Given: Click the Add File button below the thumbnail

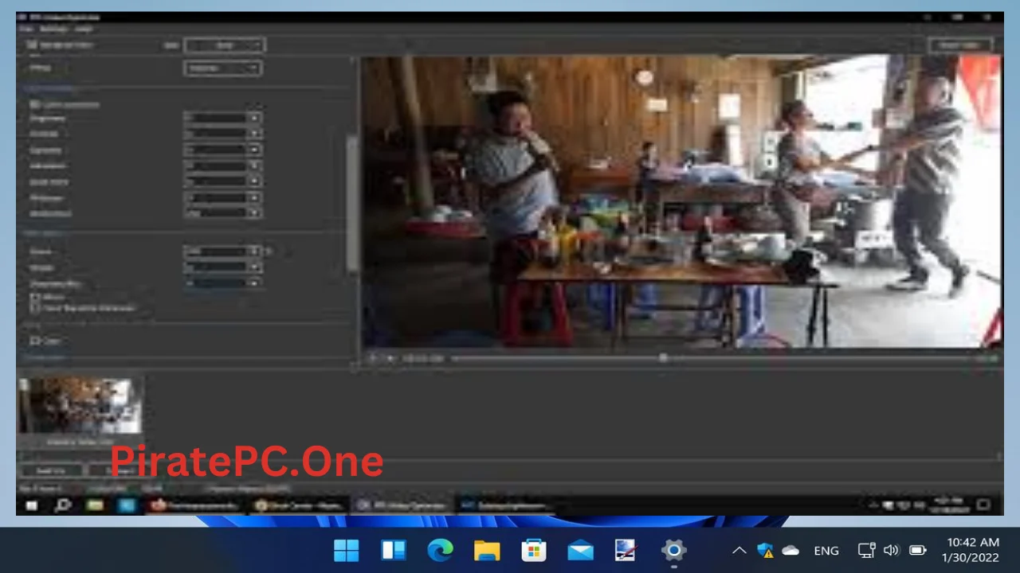Looking at the screenshot, I should 50,470.
